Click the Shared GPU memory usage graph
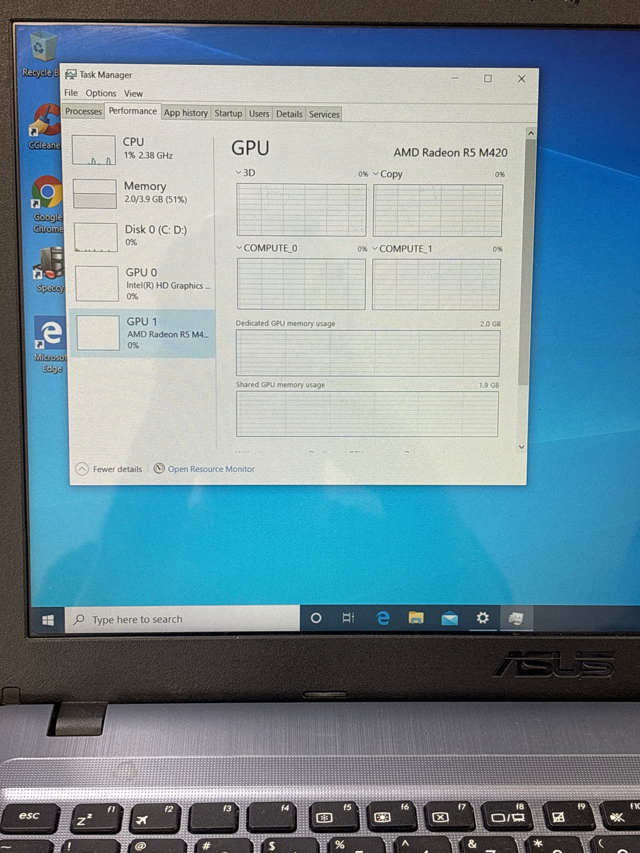 [367, 414]
